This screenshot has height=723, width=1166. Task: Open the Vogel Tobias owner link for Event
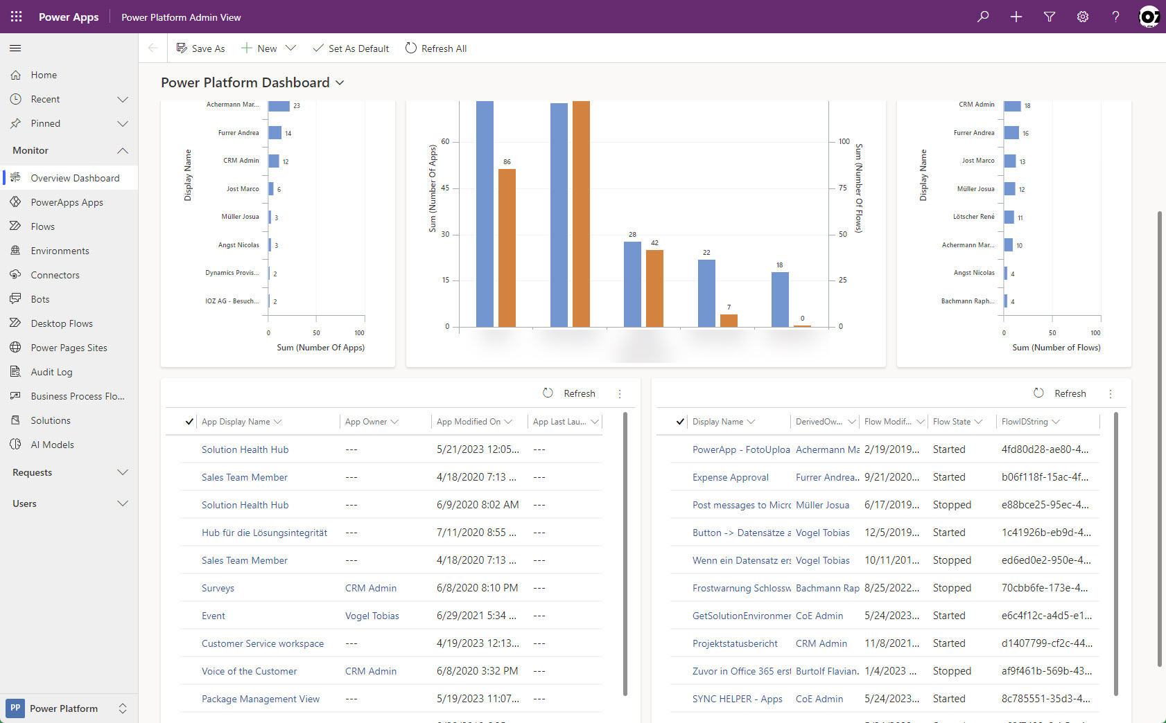372,616
